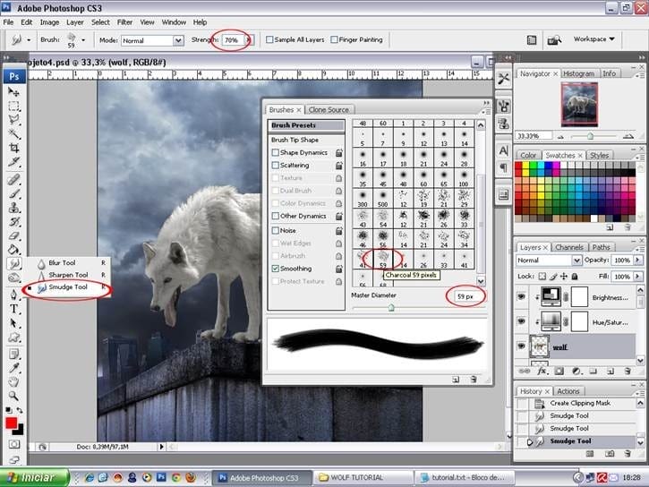Select the Paint Bucket tool
Screen dimensions: 649x487
coord(13,250)
